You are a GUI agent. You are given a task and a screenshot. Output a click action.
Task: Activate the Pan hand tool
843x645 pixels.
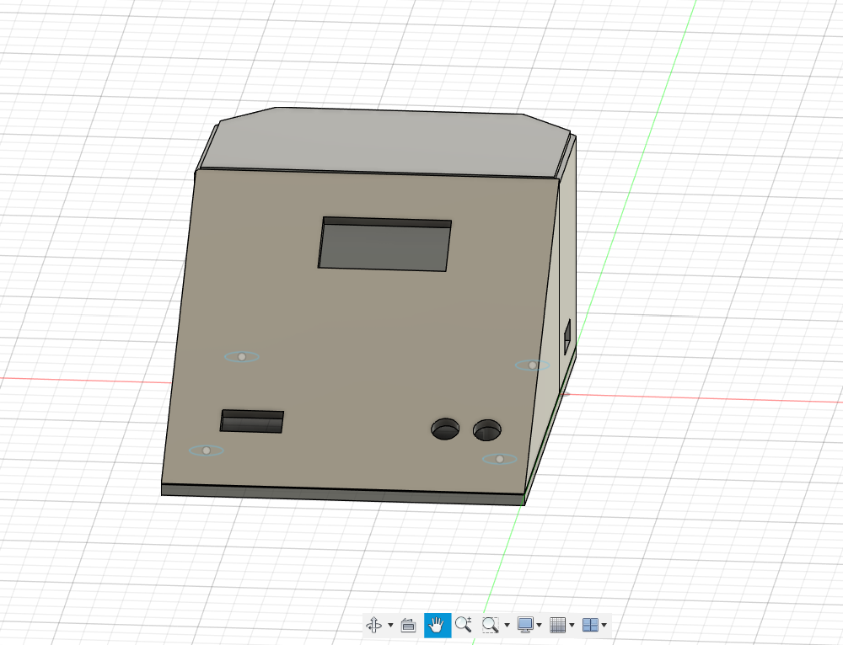[437, 625]
